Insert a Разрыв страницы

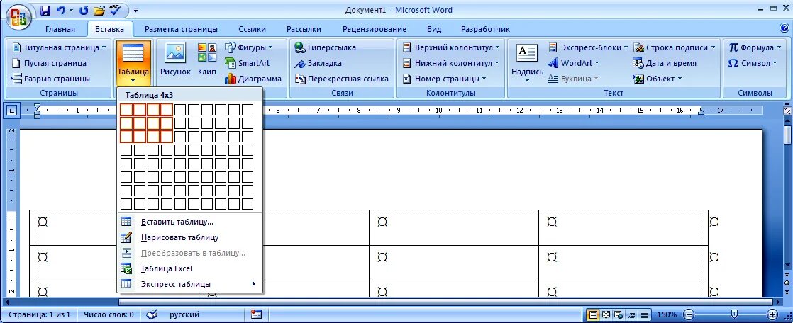[50, 79]
